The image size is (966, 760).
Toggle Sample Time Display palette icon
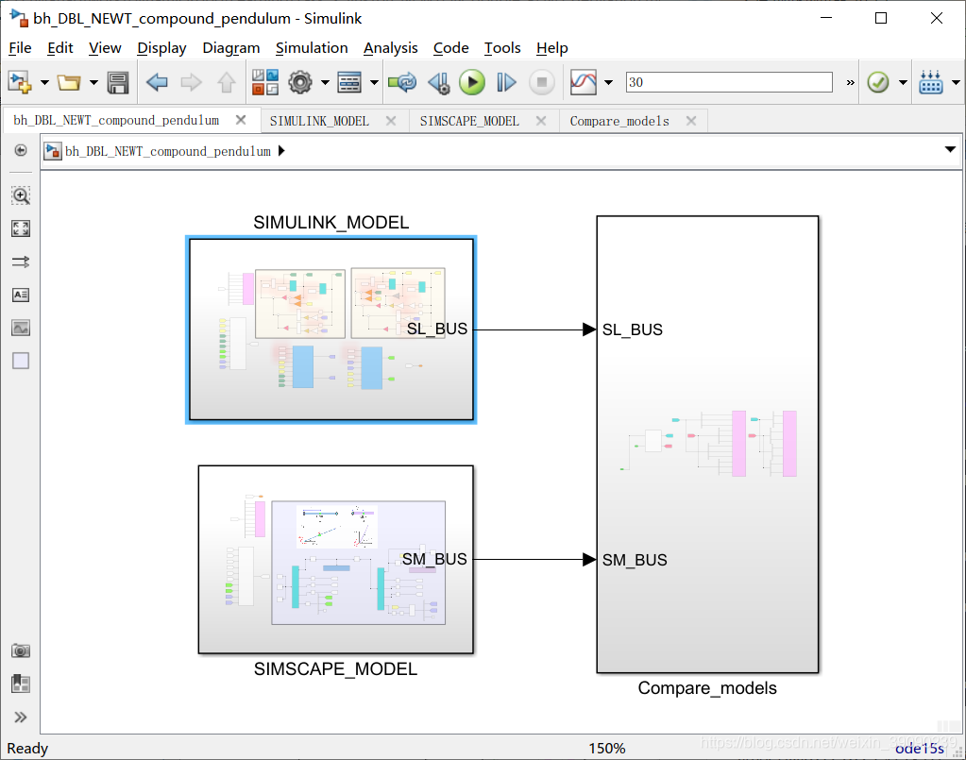click(x=21, y=262)
